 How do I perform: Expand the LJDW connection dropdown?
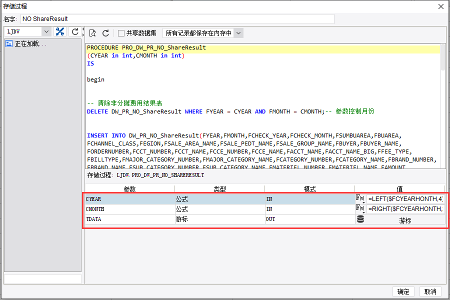46,31
